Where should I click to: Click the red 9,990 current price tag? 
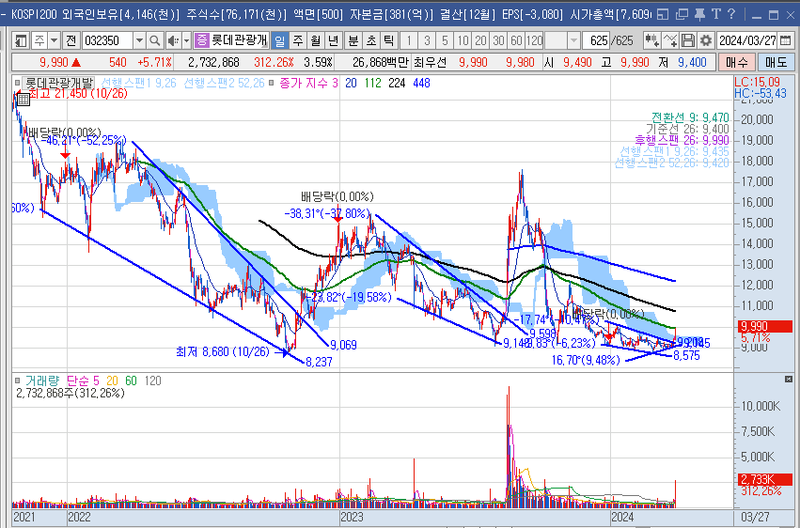tap(765, 326)
